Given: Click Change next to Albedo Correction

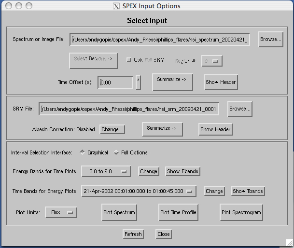Looking at the screenshot, I should (x=112, y=129).
